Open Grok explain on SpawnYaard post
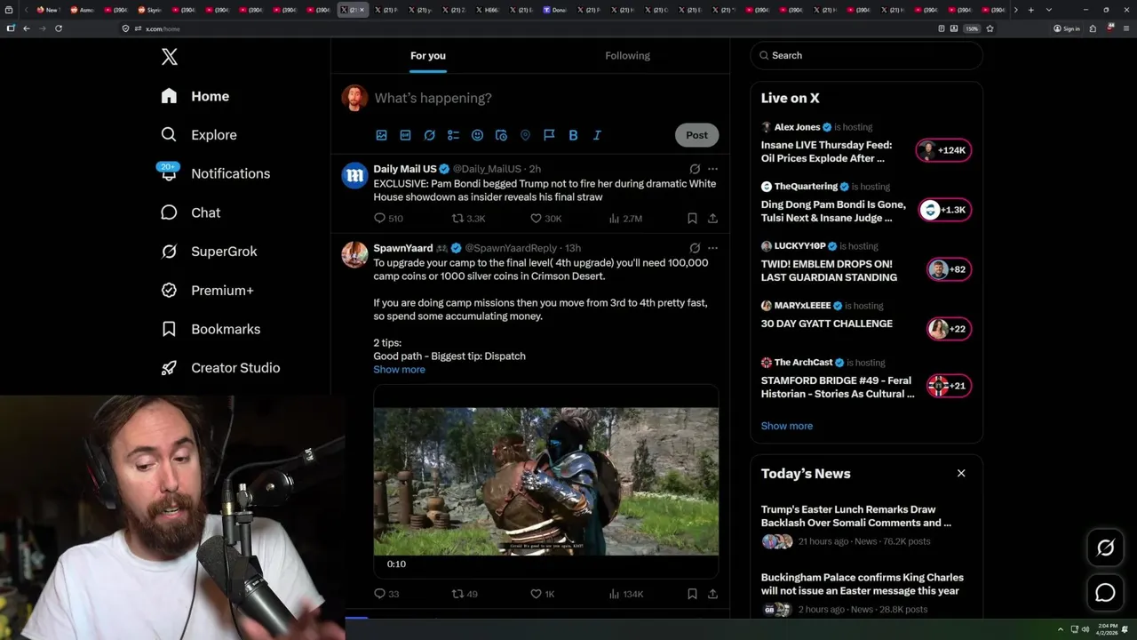Image resolution: width=1137 pixels, height=640 pixels. pyautogui.click(x=695, y=248)
